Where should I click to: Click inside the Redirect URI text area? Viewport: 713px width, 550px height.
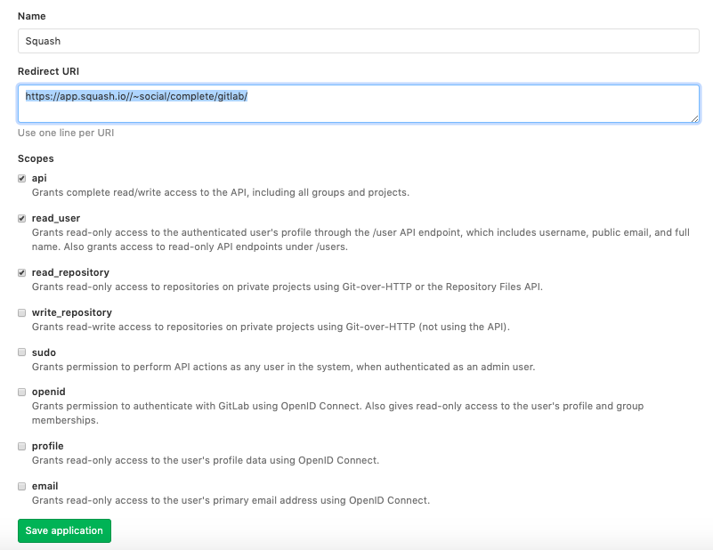coord(359,103)
